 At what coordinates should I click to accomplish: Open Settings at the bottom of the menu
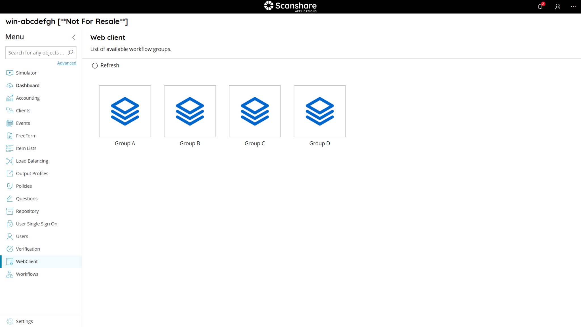24,321
